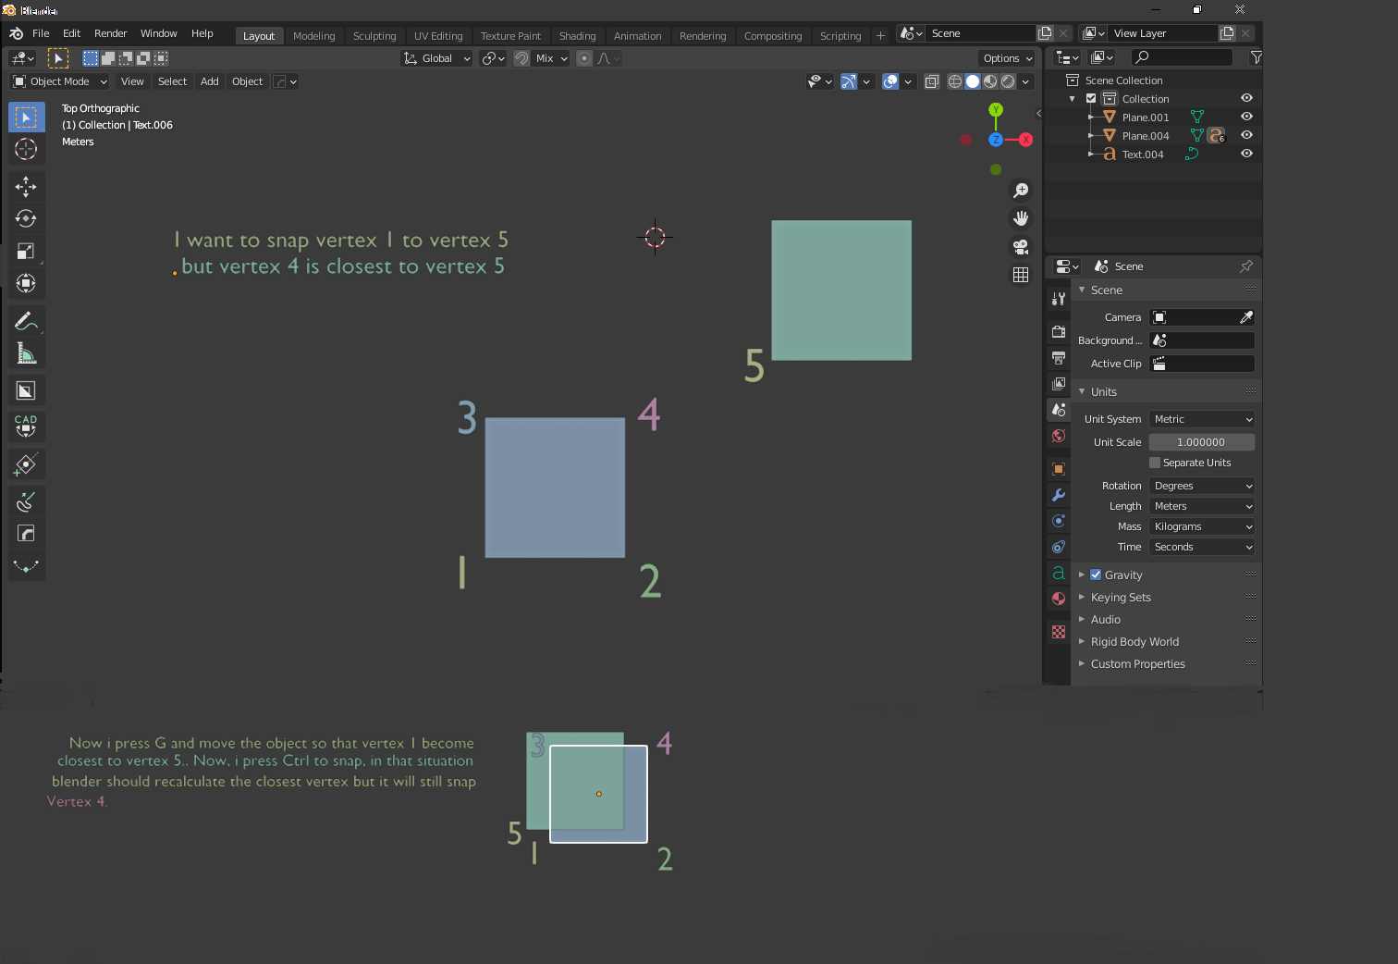Open the Mass Kilograms dropdown
The height and width of the screenshot is (964, 1398).
pos(1202,526)
